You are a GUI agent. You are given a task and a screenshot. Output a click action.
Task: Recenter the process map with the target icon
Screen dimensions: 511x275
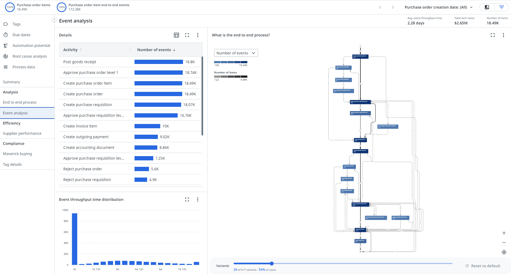tap(504, 252)
